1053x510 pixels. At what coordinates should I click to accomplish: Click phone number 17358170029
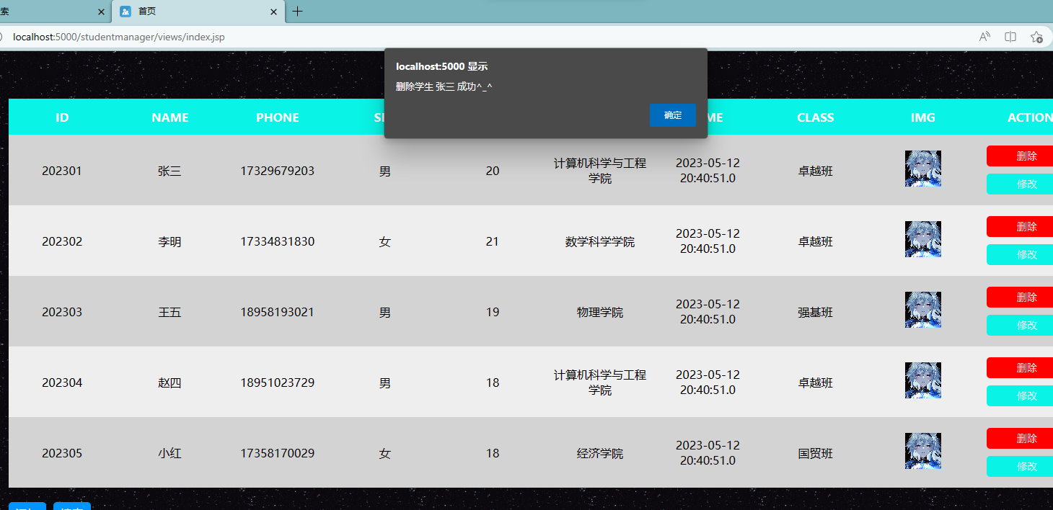278,453
